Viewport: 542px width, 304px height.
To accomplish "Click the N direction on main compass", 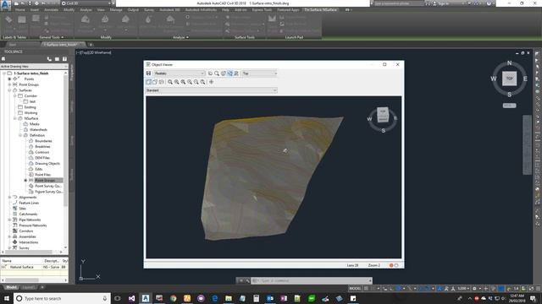I will (510, 63).
